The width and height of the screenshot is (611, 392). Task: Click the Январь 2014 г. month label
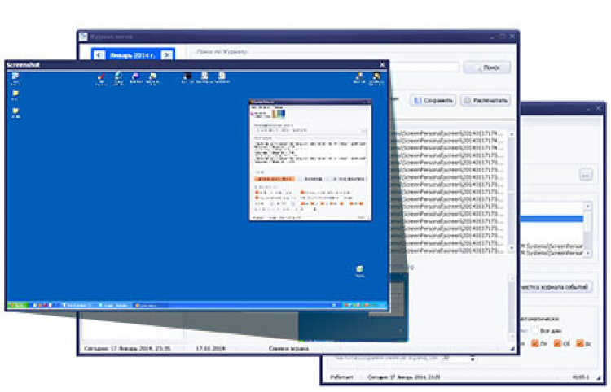click(133, 55)
